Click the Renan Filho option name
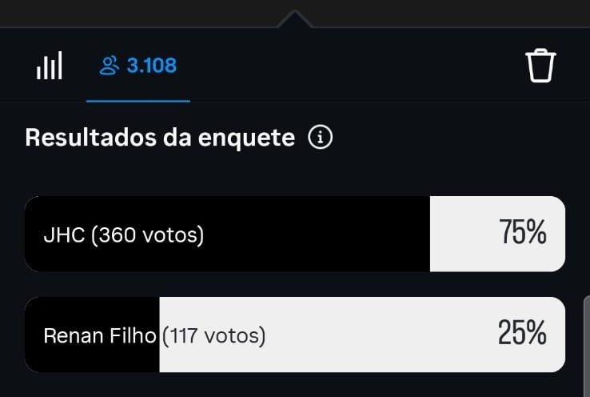Image resolution: width=590 pixels, height=397 pixels. coord(99,335)
